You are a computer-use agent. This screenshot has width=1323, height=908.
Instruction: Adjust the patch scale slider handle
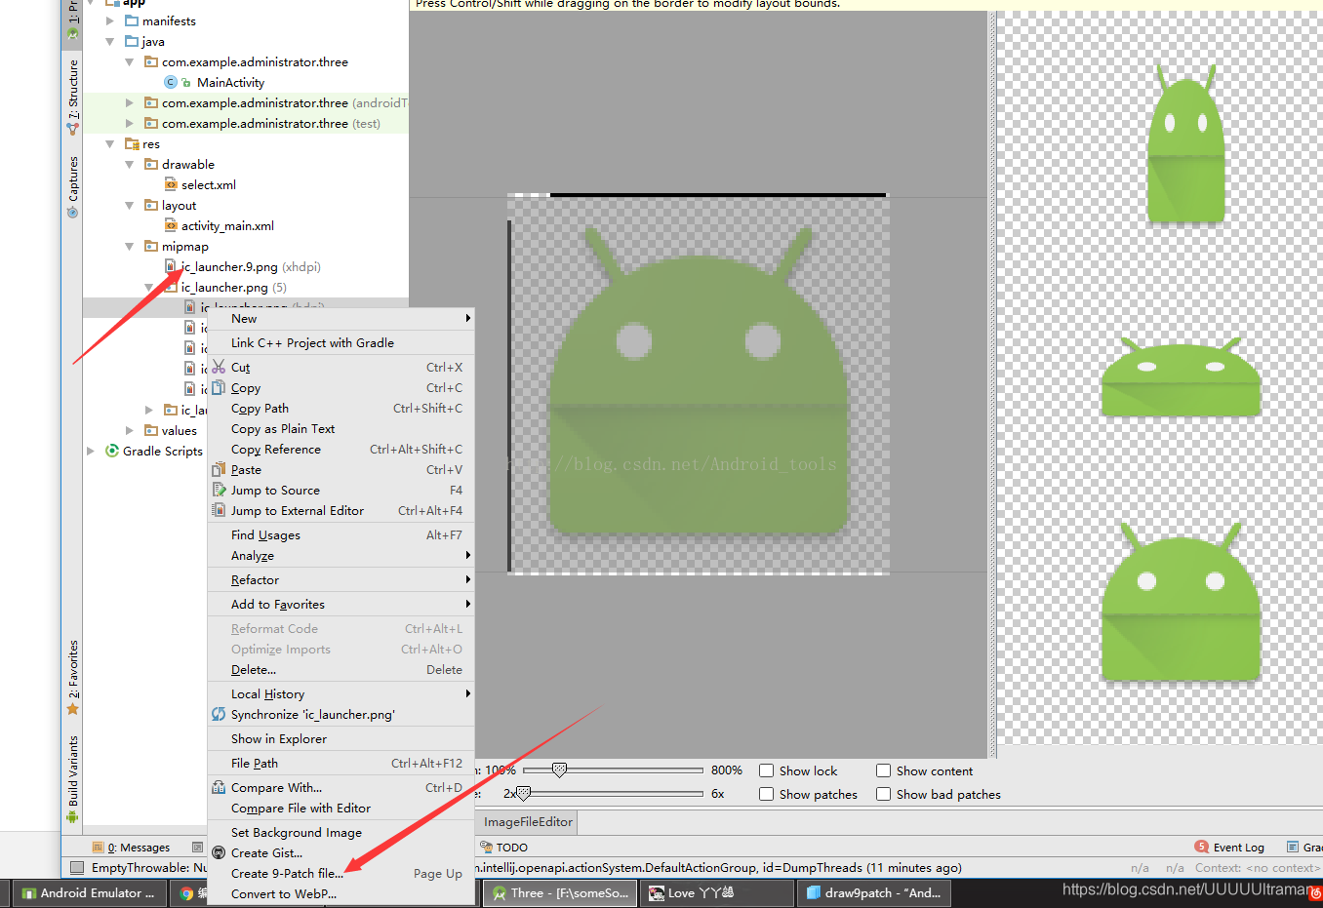(x=523, y=794)
